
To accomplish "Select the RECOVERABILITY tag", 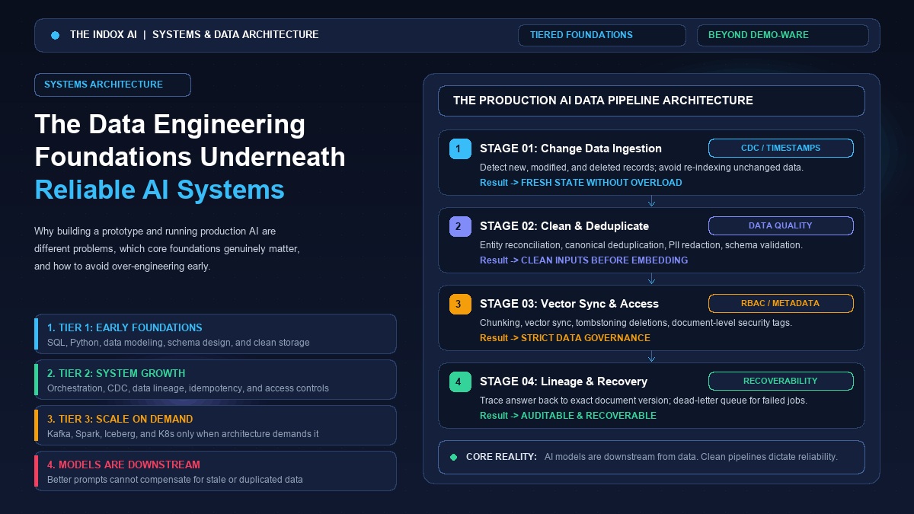I will point(781,381).
